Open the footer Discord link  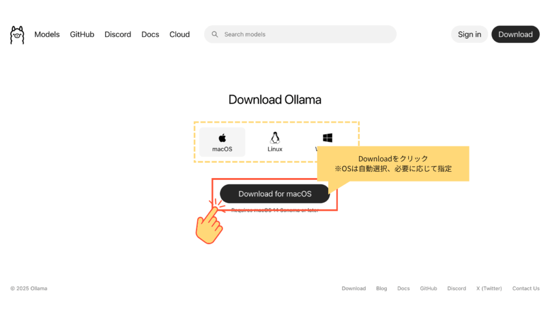457,289
